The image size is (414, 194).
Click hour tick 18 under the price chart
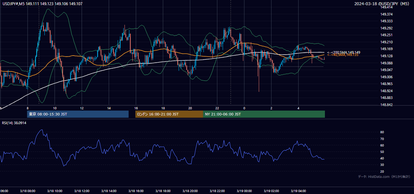(x=163, y=108)
